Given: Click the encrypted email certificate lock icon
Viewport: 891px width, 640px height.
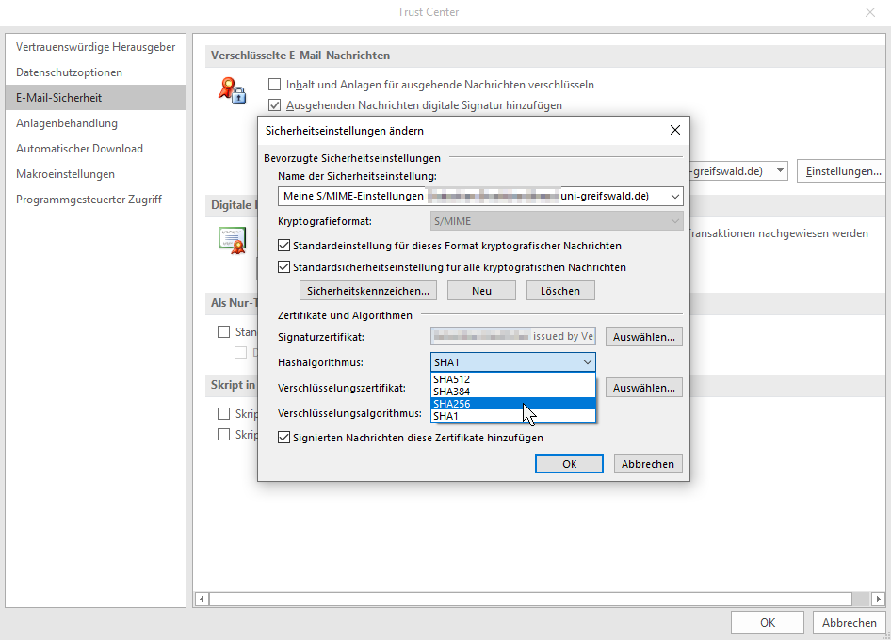Looking at the screenshot, I should (231, 90).
